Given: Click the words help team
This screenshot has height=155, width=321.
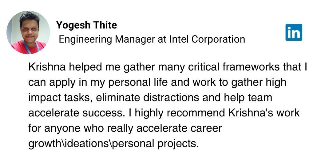Looking at the screenshot, I should 248,98.
